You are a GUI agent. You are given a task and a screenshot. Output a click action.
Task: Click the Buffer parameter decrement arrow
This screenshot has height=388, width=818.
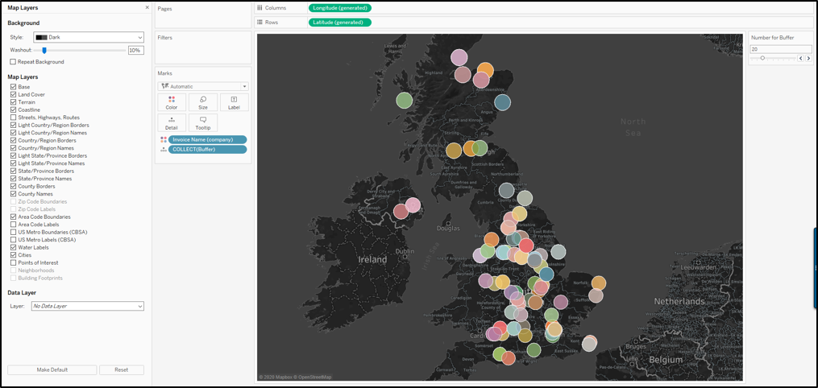click(x=800, y=59)
